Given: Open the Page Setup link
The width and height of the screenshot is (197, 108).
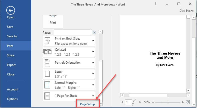Looking at the screenshot, I should [x=87, y=104].
